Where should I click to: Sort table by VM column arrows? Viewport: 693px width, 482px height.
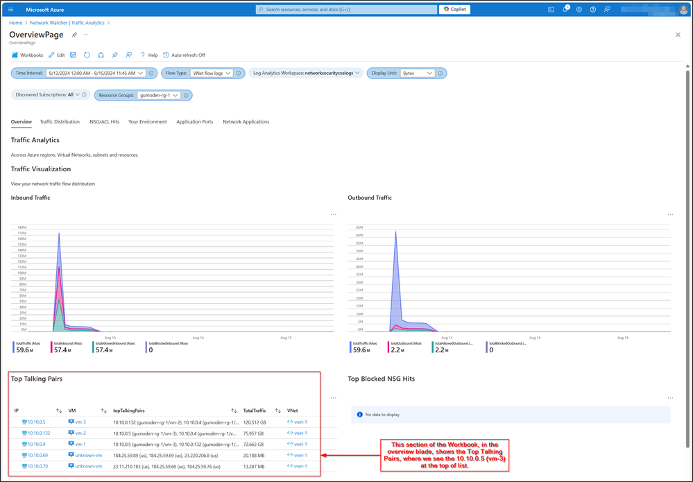(103, 411)
